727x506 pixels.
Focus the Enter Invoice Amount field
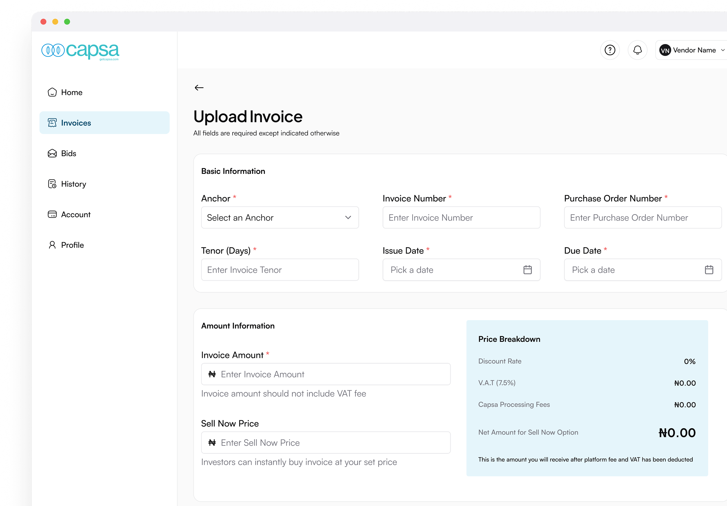point(326,374)
